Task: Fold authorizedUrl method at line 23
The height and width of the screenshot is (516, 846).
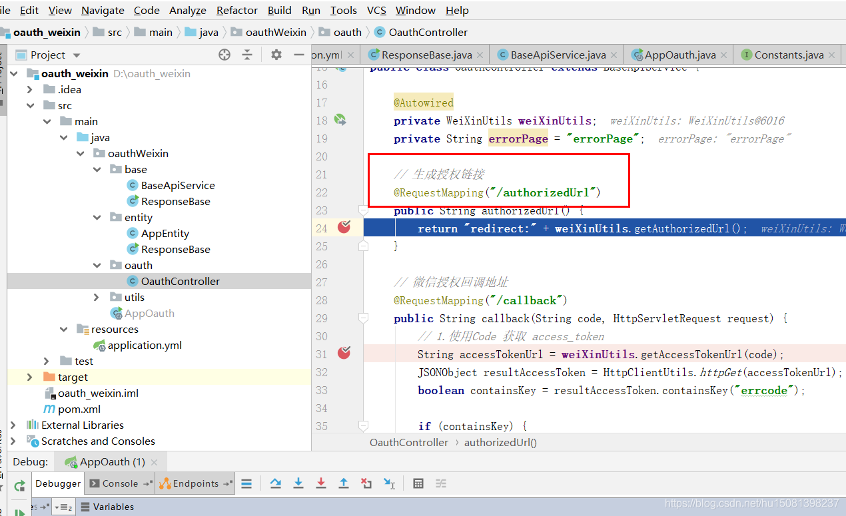Action: pos(363,210)
